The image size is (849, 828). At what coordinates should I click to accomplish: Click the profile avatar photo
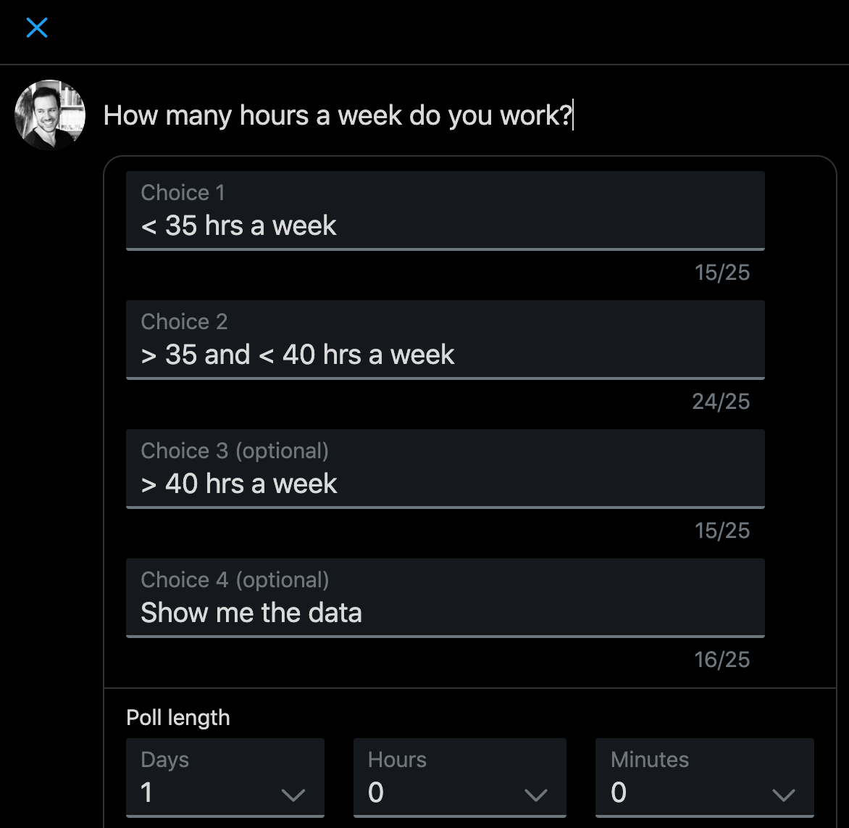pos(50,115)
